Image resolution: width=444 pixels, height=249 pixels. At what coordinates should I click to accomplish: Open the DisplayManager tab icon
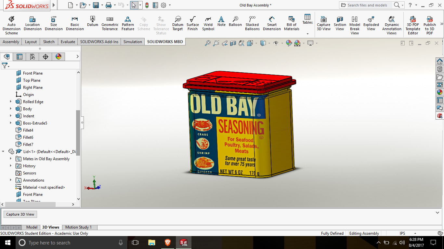[x=59, y=57]
